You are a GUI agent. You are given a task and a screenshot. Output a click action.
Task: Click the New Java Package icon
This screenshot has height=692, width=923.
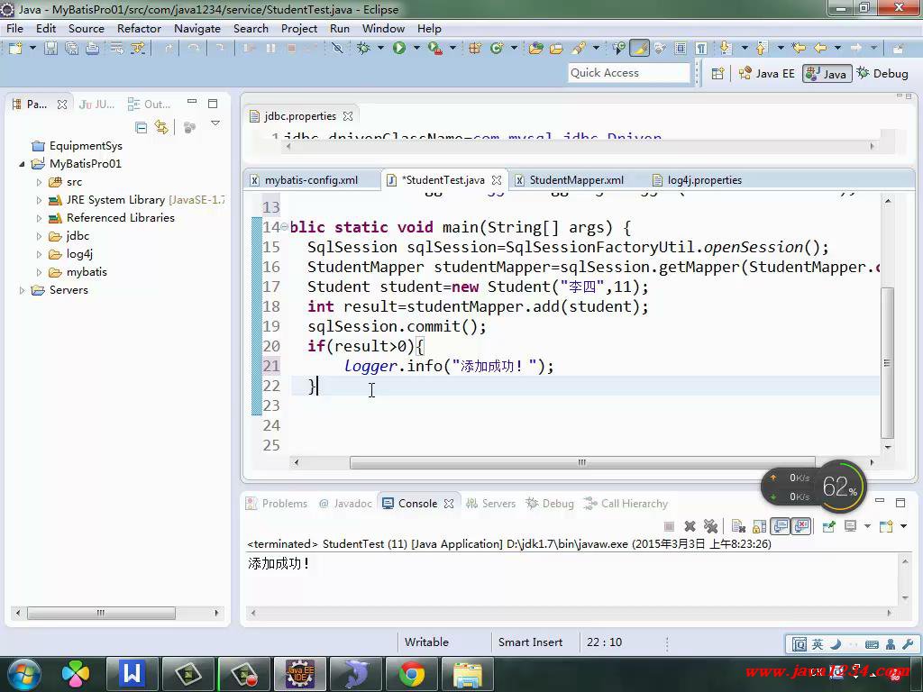[474, 49]
